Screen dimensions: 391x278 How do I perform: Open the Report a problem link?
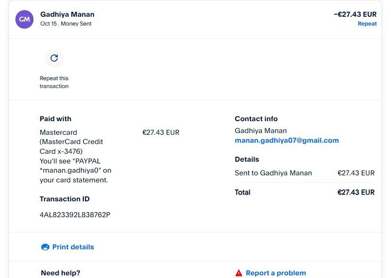[276, 273]
